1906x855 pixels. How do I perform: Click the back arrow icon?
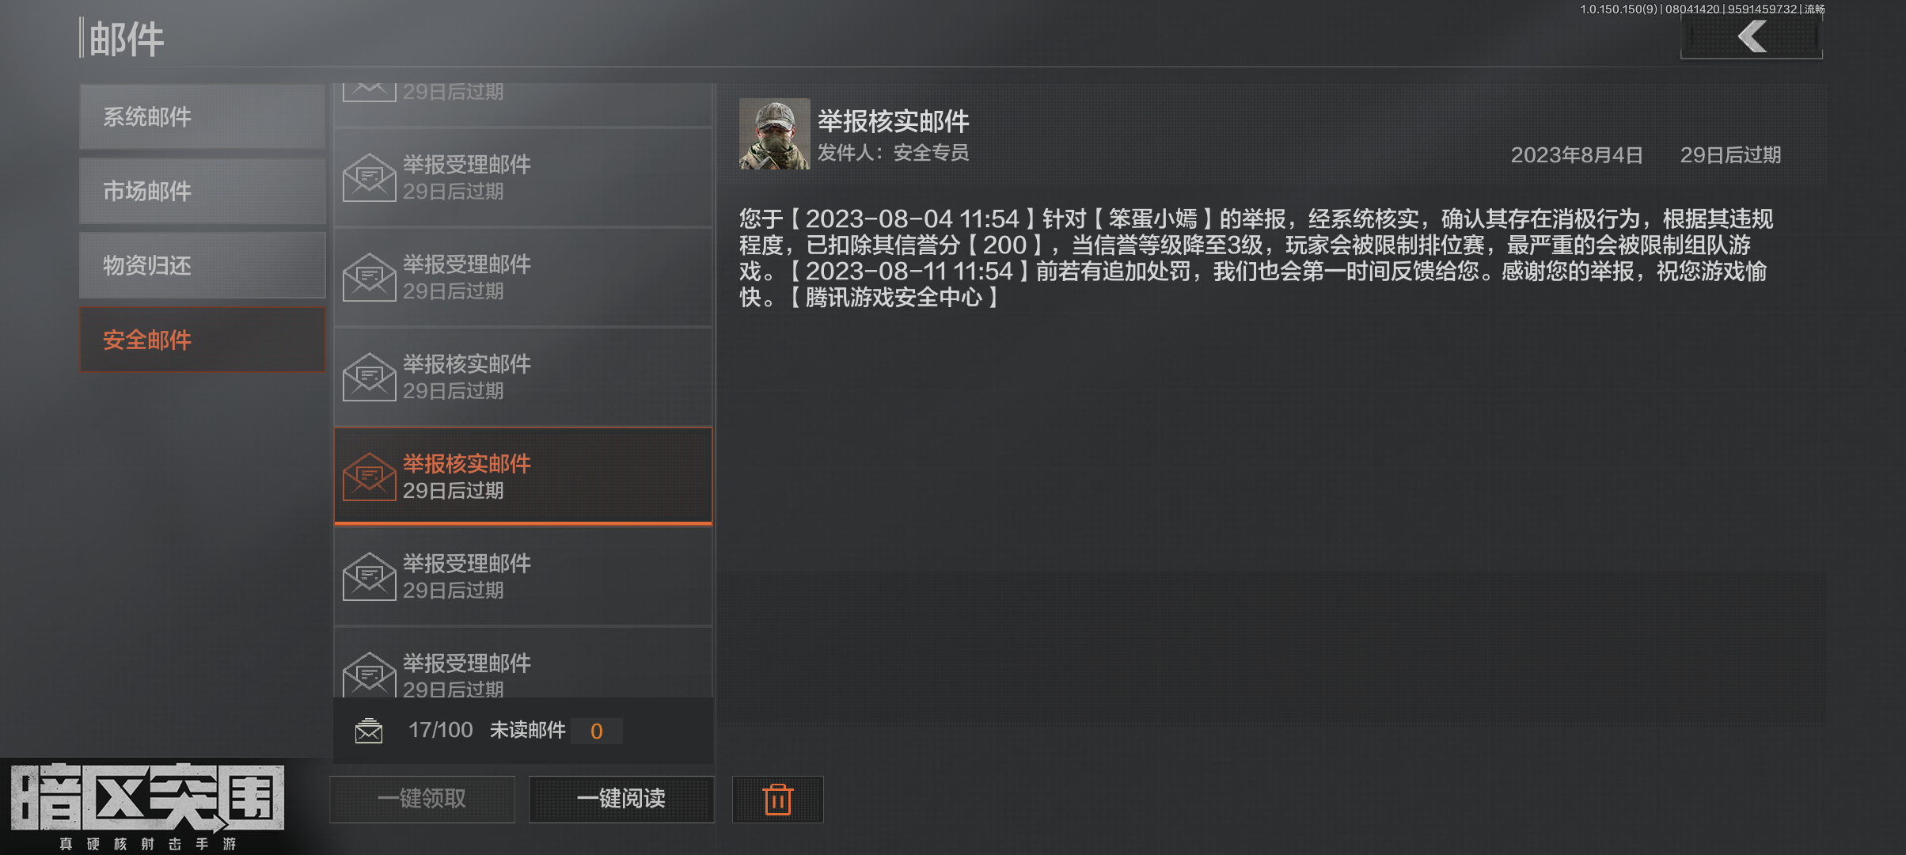1752,36
